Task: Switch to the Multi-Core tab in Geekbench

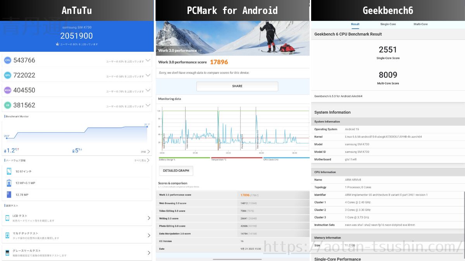Action: pos(420,24)
